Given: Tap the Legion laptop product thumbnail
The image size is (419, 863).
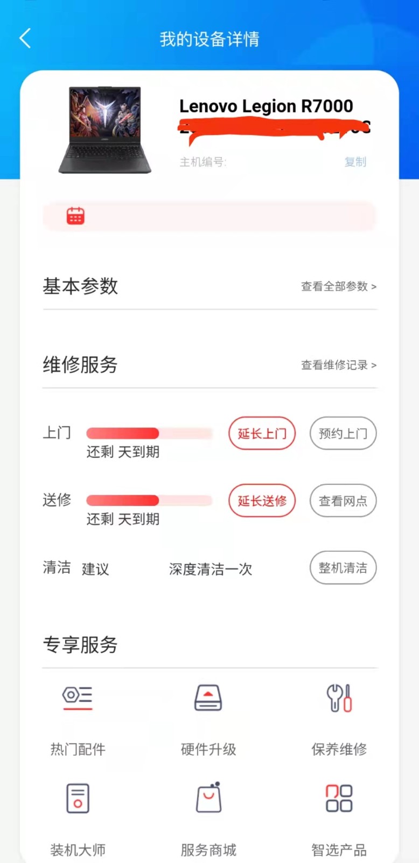Looking at the screenshot, I should pos(105,130).
